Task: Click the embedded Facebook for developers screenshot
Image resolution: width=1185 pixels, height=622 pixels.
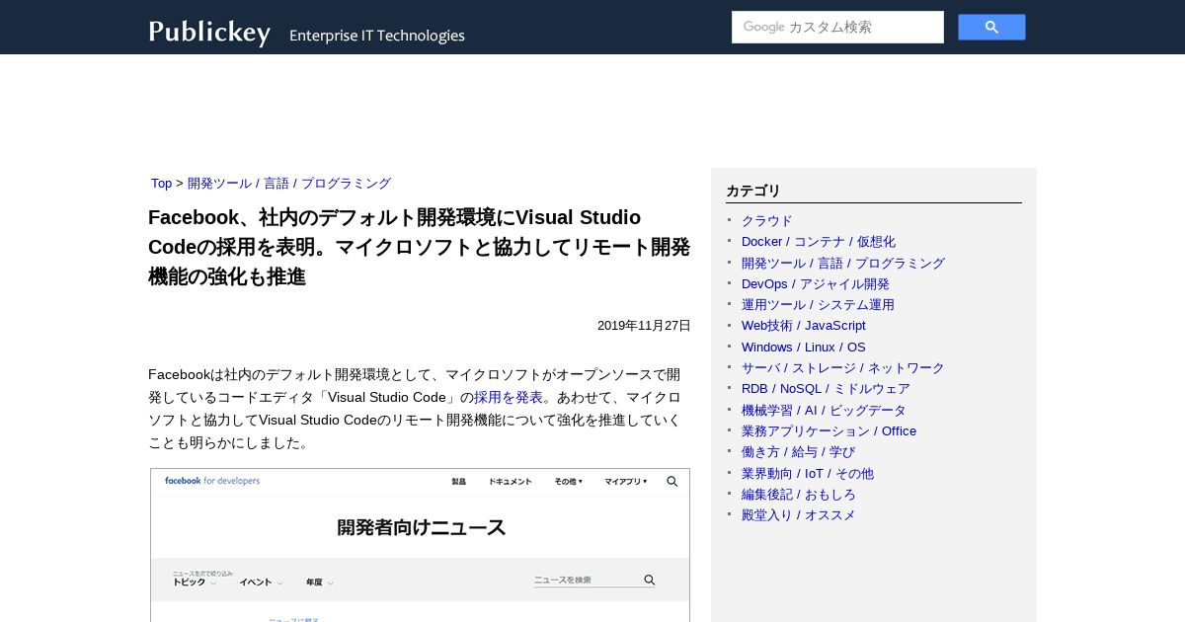Action: [420, 545]
